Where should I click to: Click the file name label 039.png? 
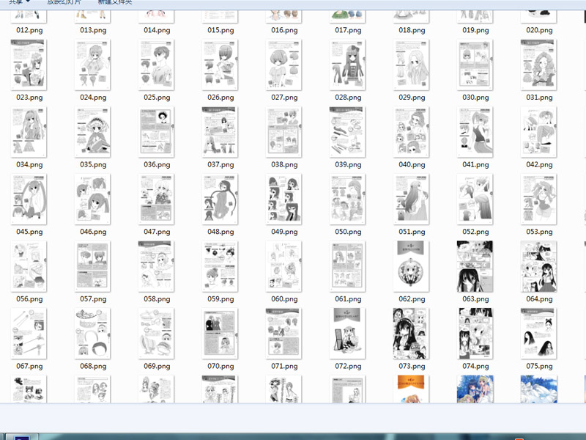[348, 164]
